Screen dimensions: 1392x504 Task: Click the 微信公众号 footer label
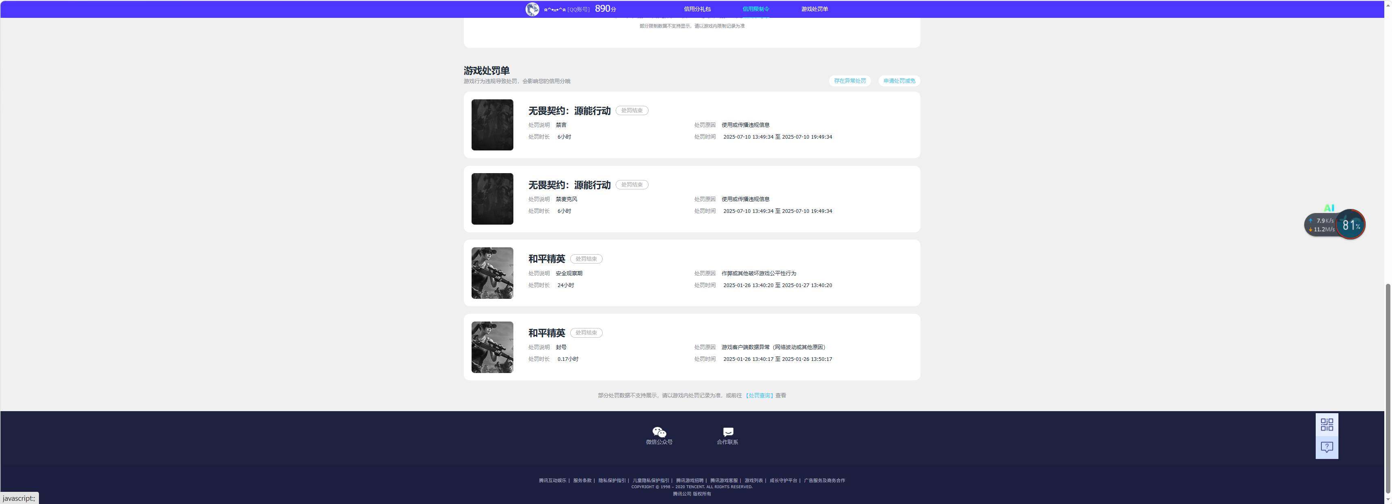[x=659, y=442]
